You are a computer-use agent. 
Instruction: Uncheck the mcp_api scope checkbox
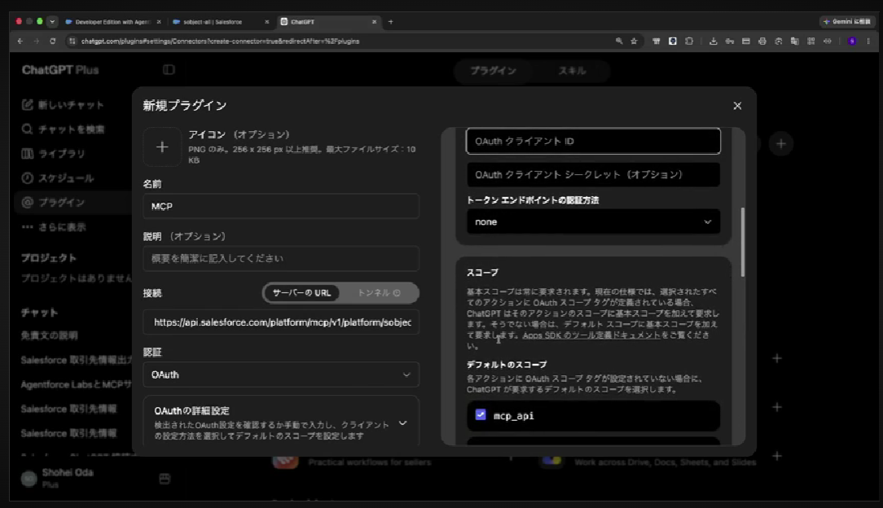(481, 415)
